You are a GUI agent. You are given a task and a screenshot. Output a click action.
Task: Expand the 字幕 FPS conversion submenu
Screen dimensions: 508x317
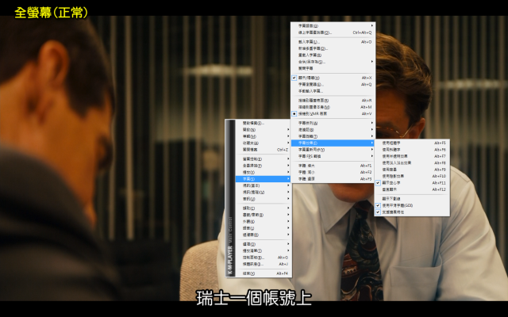point(333,156)
